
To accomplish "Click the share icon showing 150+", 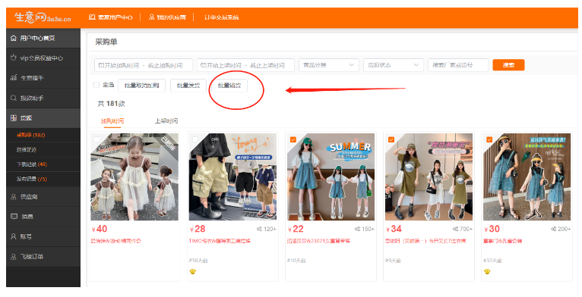I will [x=357, y=230].
